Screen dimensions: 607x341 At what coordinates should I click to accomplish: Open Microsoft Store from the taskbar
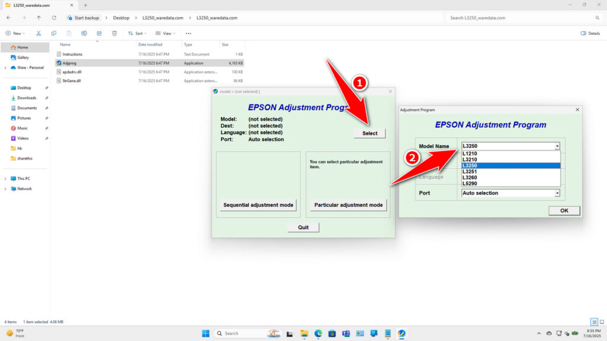(332, 333)
